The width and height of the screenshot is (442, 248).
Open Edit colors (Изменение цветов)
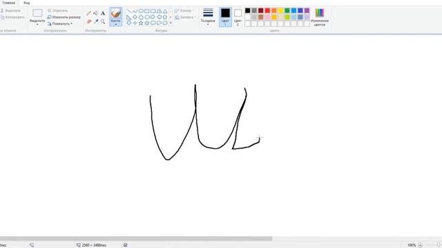(x=320, y=17)
